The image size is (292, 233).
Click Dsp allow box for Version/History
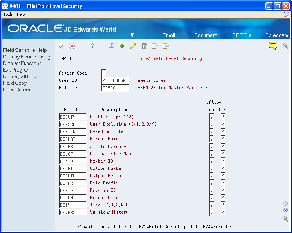pyautogui.click(x=211, y=213)
